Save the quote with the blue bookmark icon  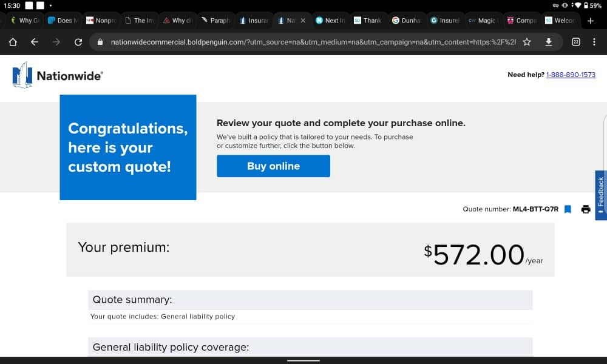pos(568,209)
